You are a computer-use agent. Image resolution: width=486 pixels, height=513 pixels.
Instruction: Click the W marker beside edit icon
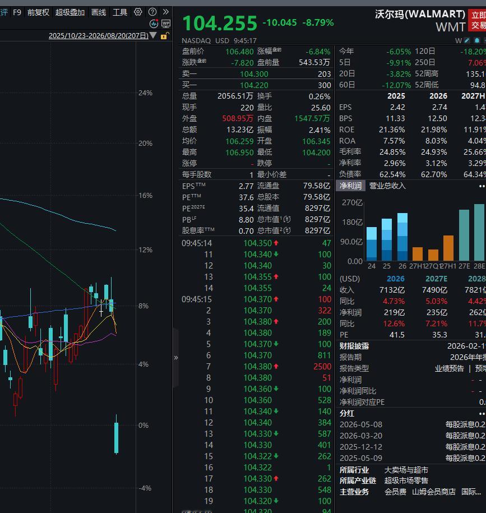[x=458, y=40]
